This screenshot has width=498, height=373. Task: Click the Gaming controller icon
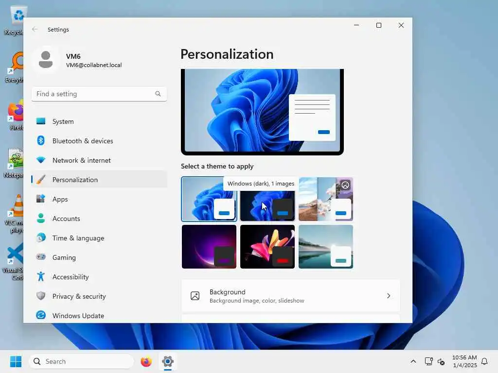[x=41, y=257]
